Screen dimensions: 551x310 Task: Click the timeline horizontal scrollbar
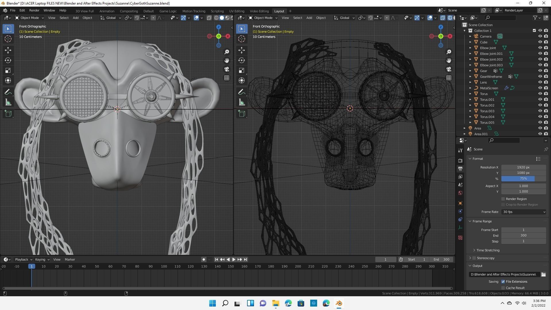click(228, 288)
